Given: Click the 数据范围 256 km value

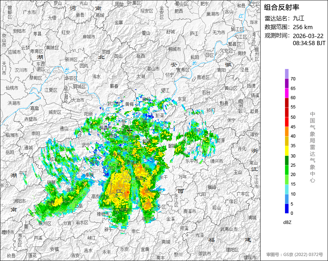Looking at the screenshot, I should [x=302, y=27].
